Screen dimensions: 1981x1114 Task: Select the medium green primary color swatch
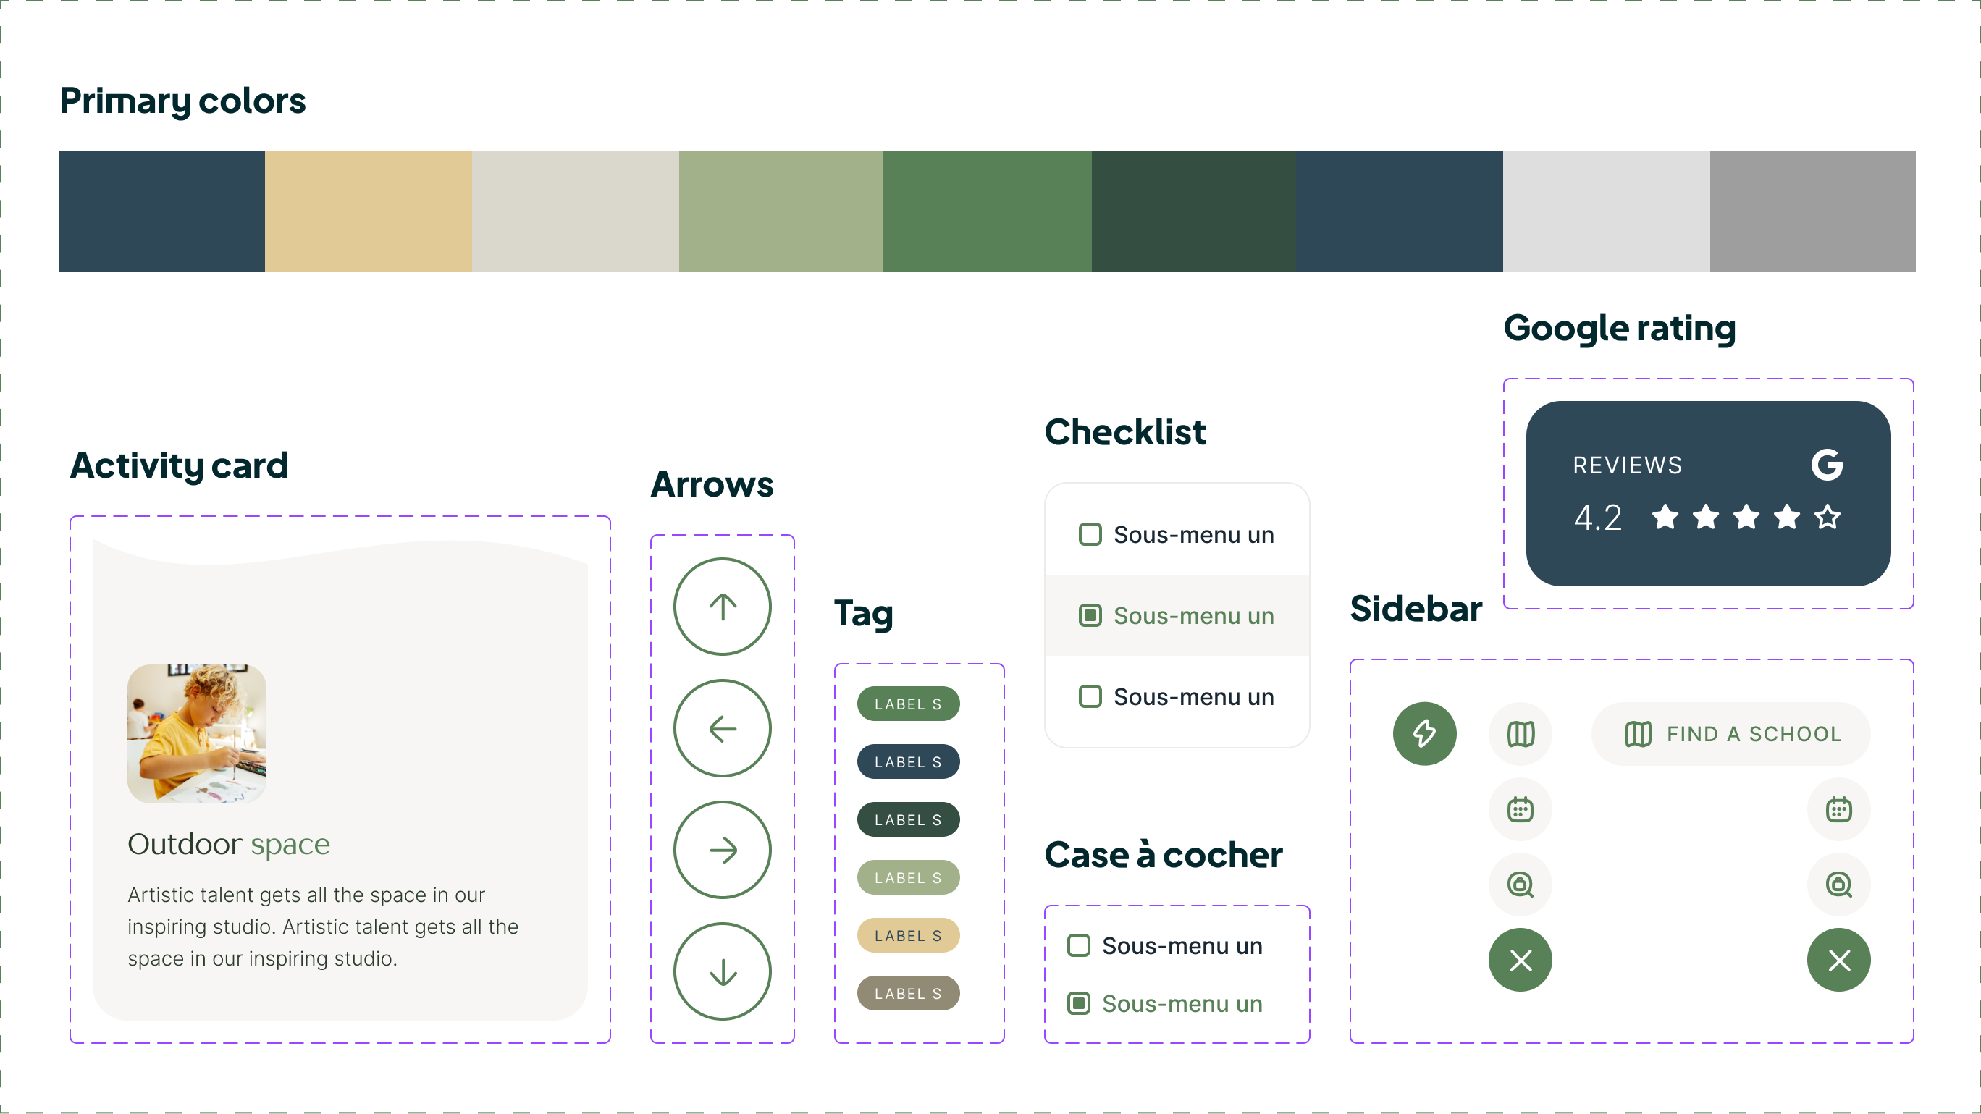tap(987, 211)
